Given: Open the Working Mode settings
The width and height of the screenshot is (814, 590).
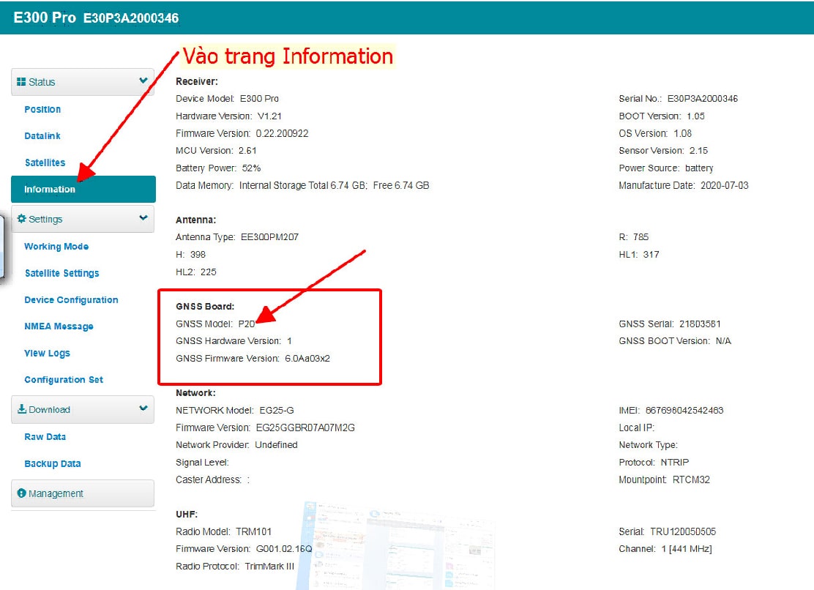Looking at the screenshot, I should (x=56, y=247).
